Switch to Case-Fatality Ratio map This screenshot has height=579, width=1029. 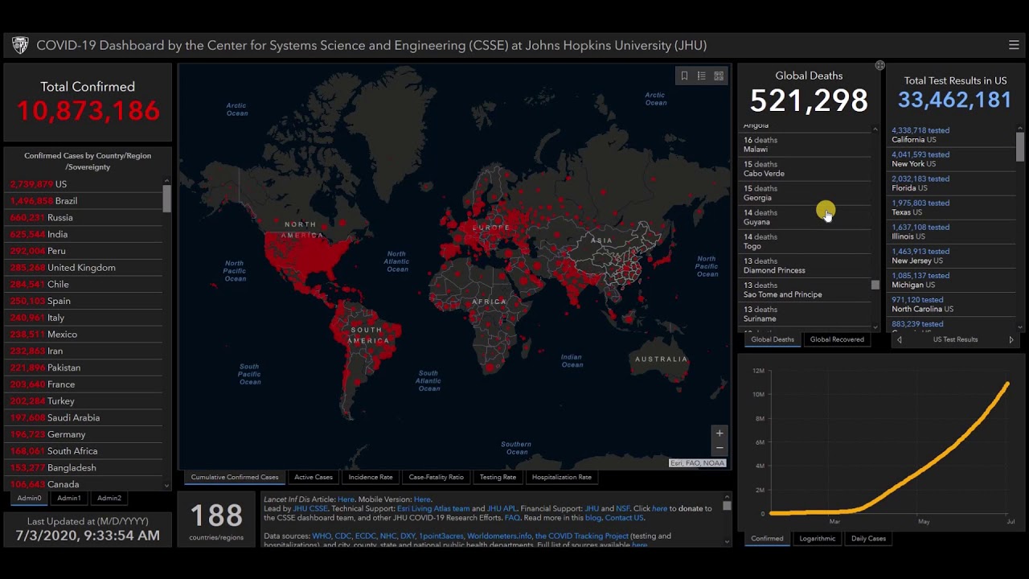click(437, 477)
